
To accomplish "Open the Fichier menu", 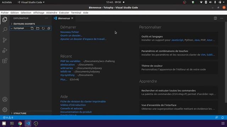I will [x=5, y=13].
